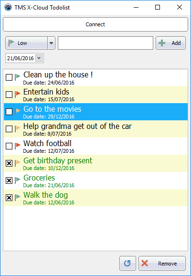Viewport: 191px width, 276px height.
Task: Focus the new todo text field
Action: [106, 43]
